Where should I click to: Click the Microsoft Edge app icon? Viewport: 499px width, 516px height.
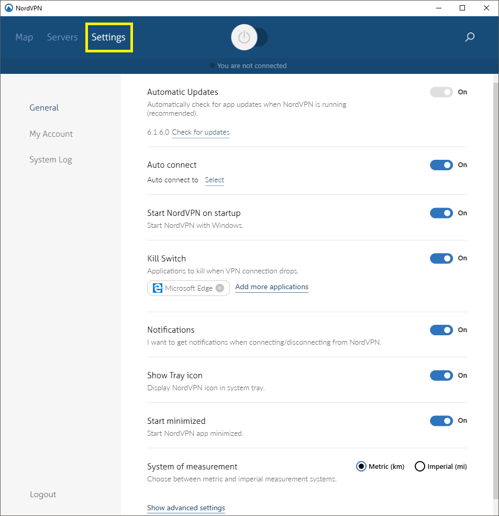pos(158,288)
